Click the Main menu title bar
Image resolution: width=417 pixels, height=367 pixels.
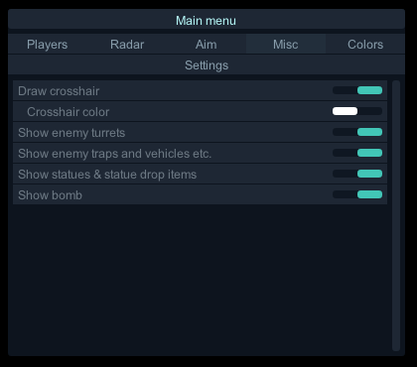click(x=207, y=20)
